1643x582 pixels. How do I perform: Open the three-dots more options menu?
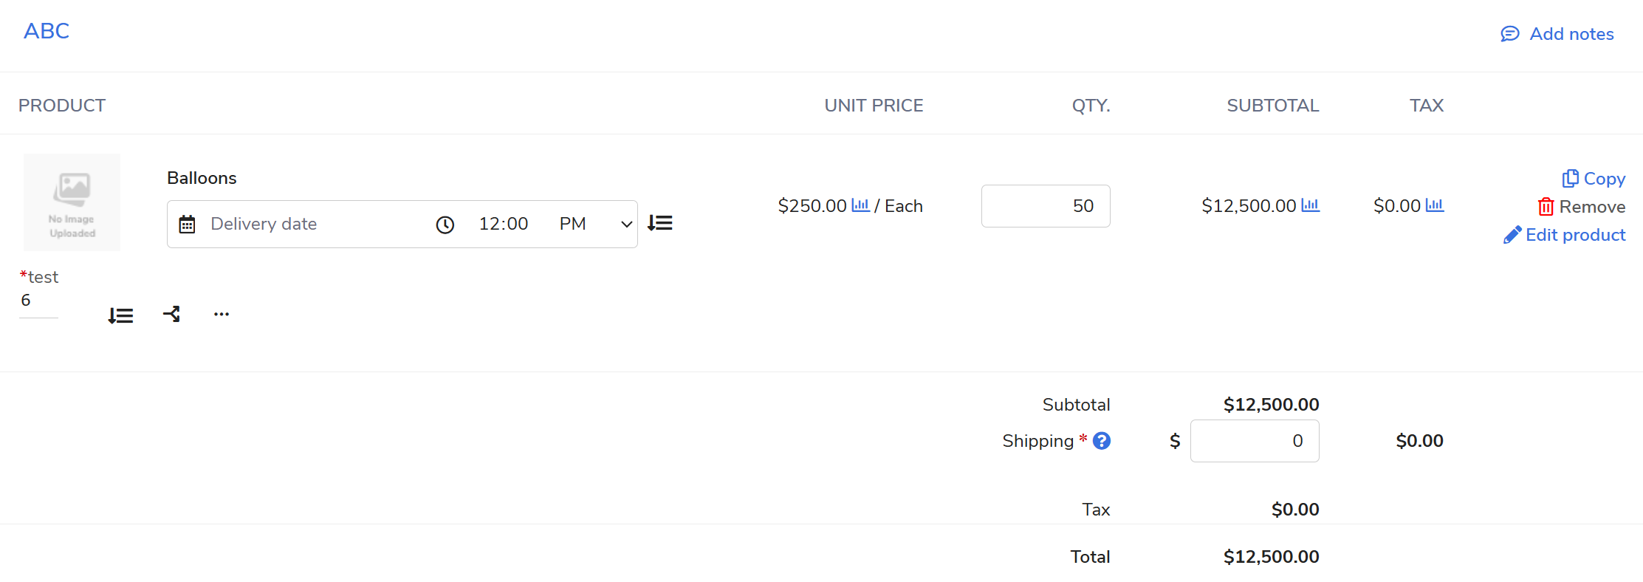[x=222, y=315]
